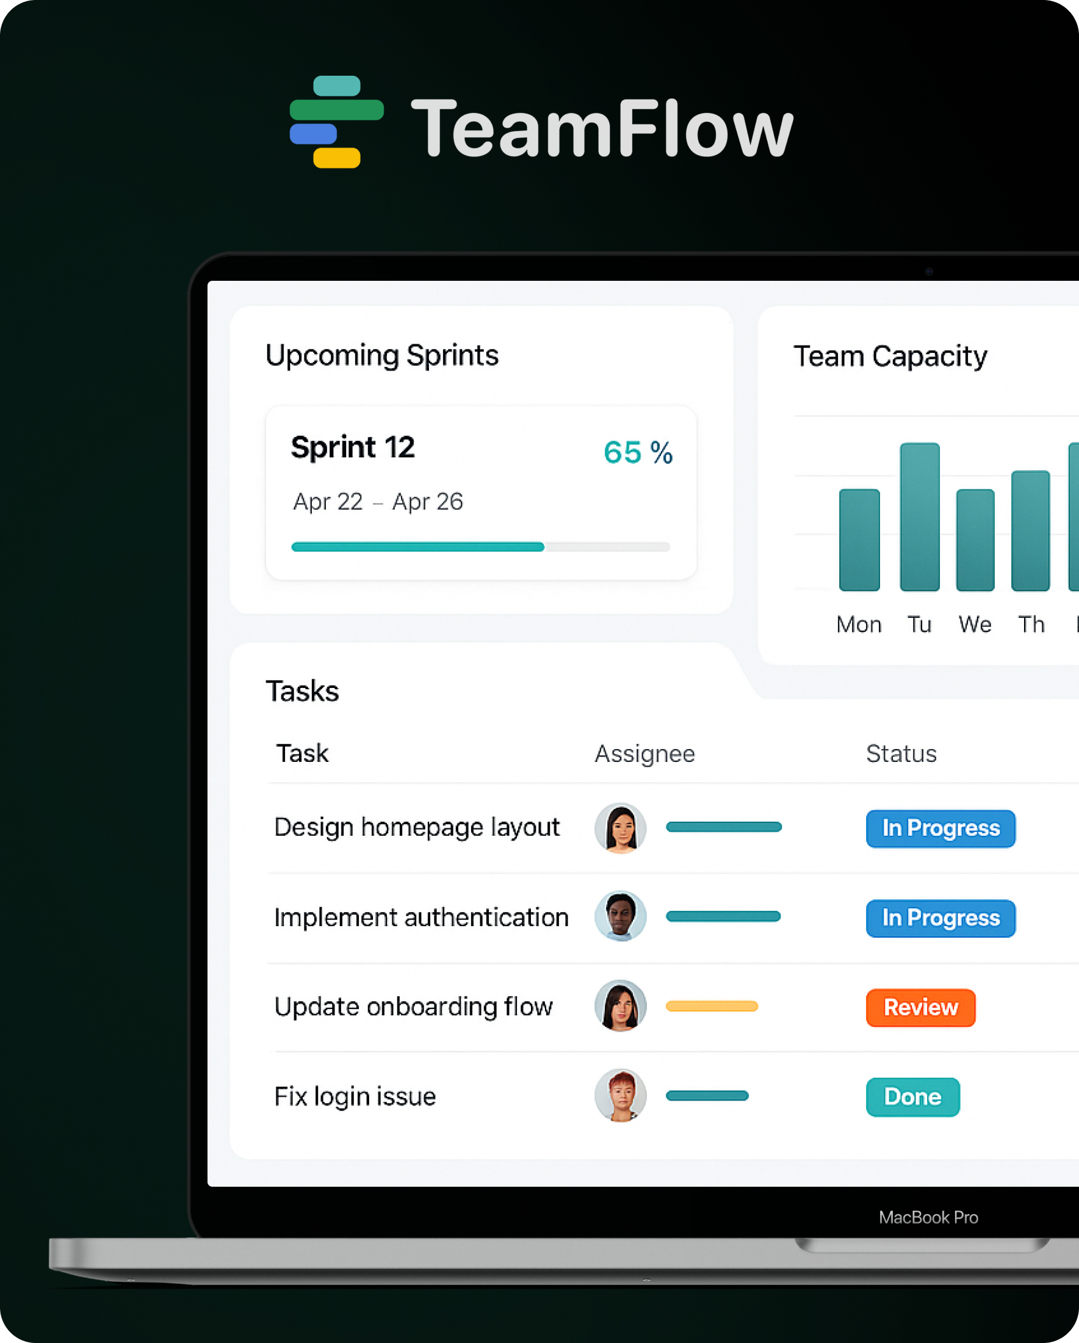Image resolution: width=1079 pixels, height=1343 pixels.
Task: Click the TeamFlow brand name text
Action: [602, 129]
